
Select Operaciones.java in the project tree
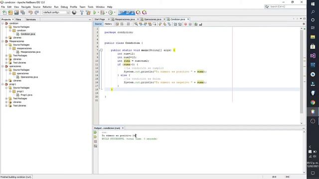tap(29, 77)
